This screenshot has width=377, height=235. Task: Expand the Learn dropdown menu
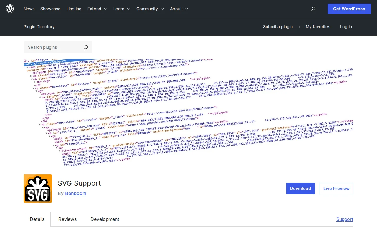122,9
